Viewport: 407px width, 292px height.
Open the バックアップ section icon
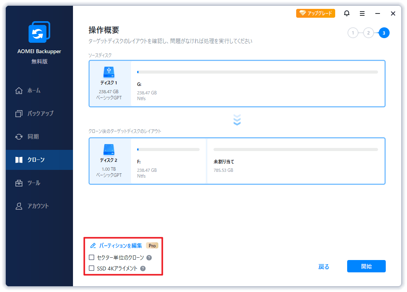(18, 113)
